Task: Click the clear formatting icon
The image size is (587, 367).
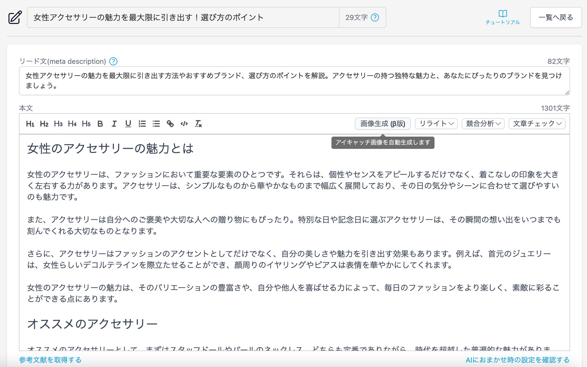Action: pyautogui.click(x=198, y=124)
